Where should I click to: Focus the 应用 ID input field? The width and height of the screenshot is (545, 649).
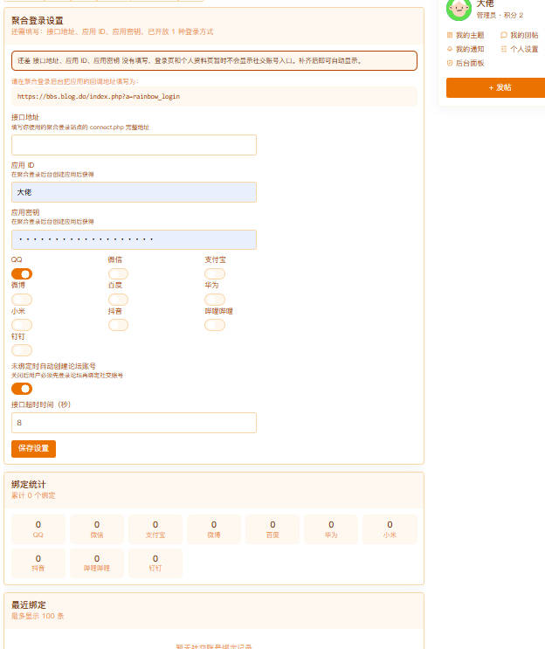[135, 192]
